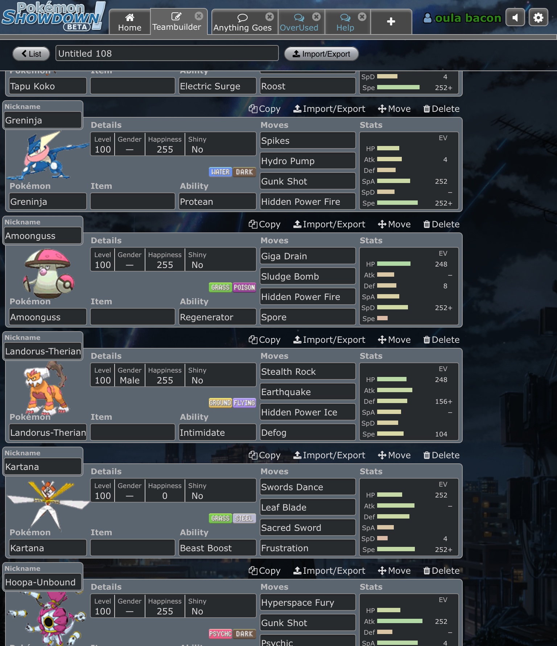This screenshot has width=557, height=646.
Task: Click the Hoopa-Unbound sprite image
Action: pyautogui.click(x=47, y=619)
